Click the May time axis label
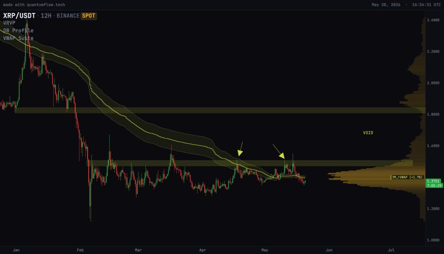 tap(264, 250)
